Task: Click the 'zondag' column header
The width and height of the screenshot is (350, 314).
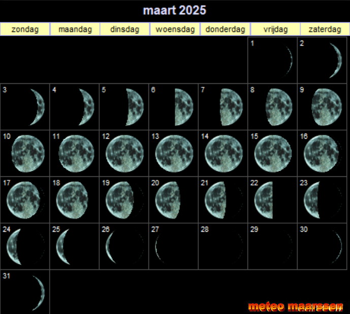Action: [x=25, y=29]
